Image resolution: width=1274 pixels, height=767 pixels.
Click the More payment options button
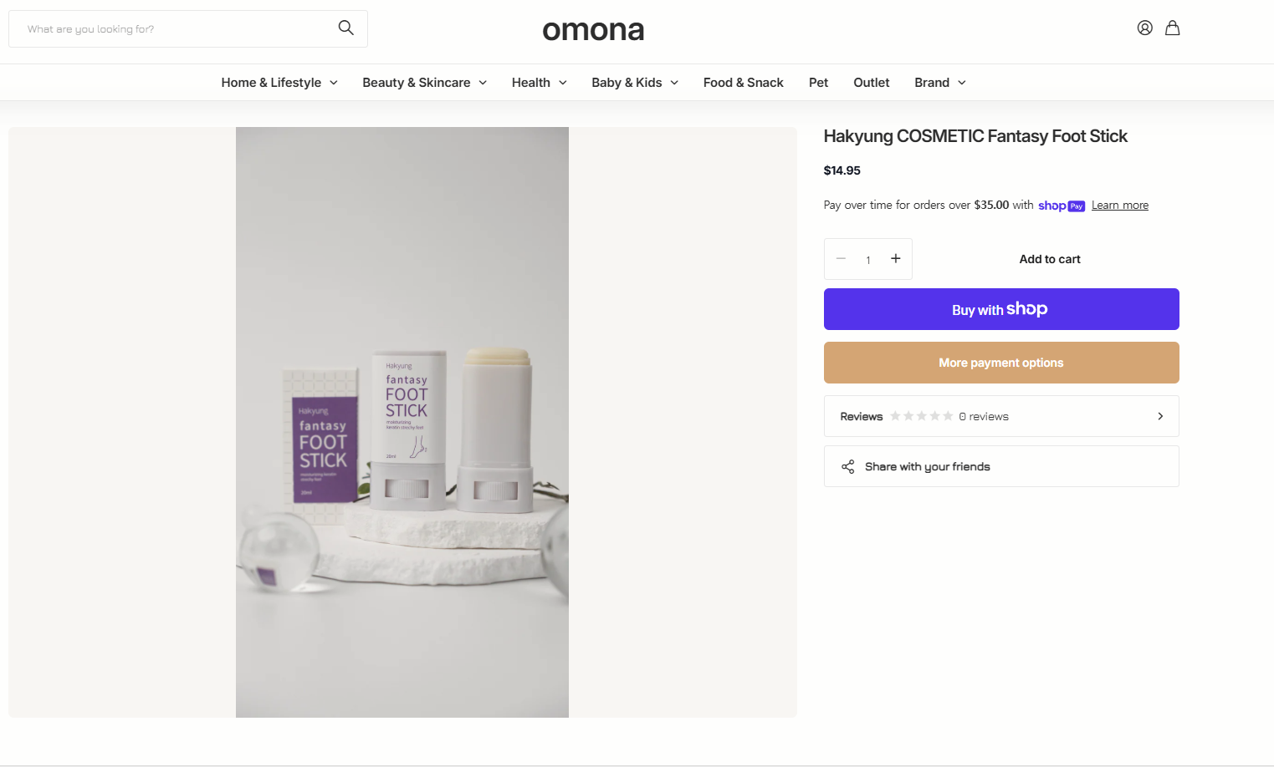click(1000, 363)
